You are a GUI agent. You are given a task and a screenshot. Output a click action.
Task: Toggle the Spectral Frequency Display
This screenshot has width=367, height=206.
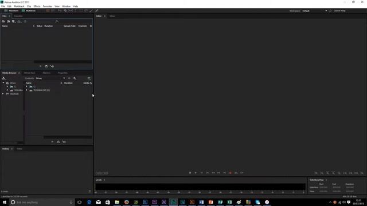[48, 11]
